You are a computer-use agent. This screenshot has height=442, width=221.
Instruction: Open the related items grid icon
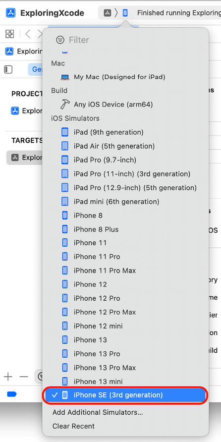9,34
